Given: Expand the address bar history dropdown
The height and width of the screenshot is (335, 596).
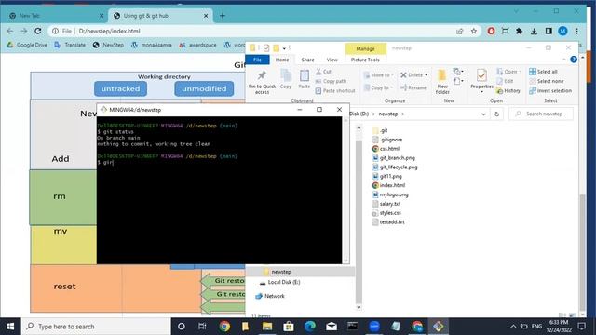Looking at the screenshot, I should pyautogui.click(x=483, y=114).
